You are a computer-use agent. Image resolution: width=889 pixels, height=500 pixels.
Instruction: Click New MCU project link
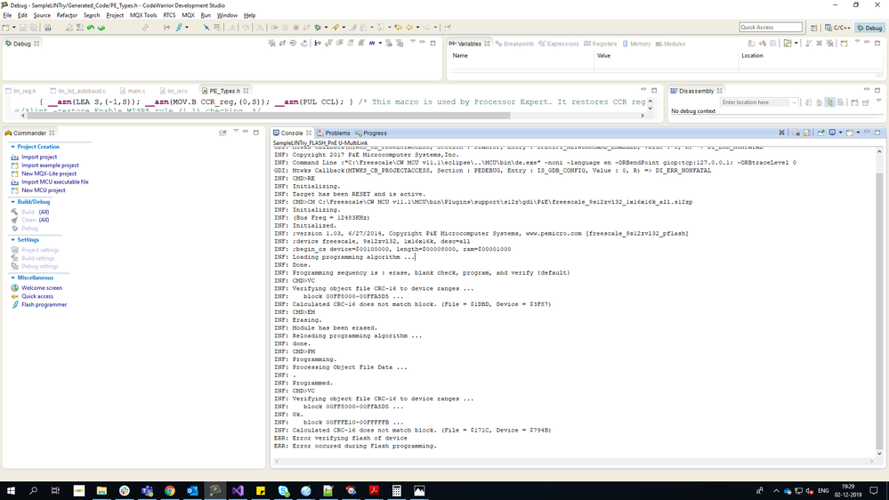pyautogui.click(x=43, y=190)
